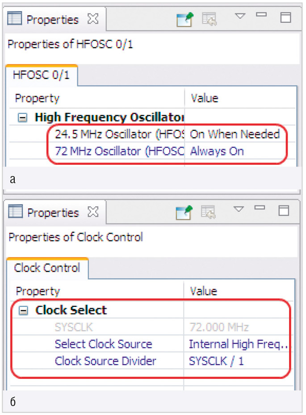Image resolution: width=306 pixels, height=415 pixels.
Task: Click the disabled show-advanced icon in HFOSC panel
Action: 209,19
